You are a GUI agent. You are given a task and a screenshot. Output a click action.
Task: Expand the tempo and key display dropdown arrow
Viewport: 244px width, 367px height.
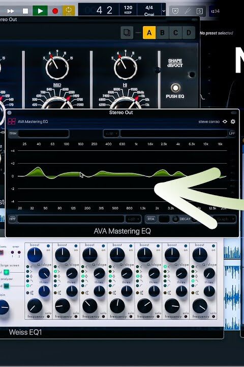(x=164, y=11)
